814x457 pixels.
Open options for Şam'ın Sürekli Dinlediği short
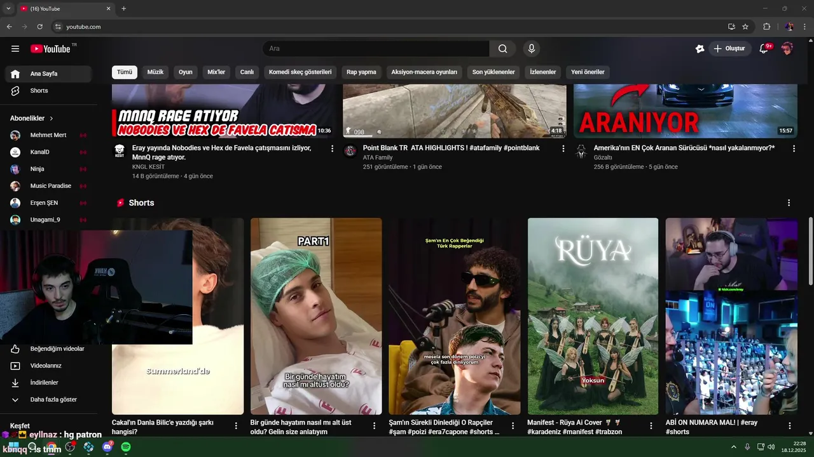pos(513,426)
